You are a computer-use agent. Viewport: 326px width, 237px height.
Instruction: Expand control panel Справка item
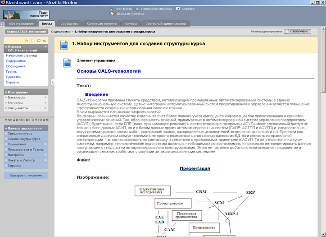click(x=6, y=166)
